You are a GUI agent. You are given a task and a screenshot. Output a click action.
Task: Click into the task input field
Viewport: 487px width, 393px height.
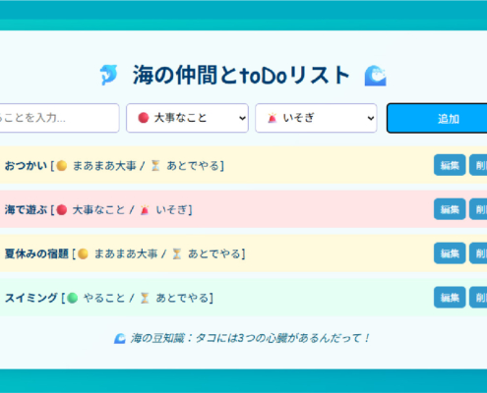pos(59,118)
